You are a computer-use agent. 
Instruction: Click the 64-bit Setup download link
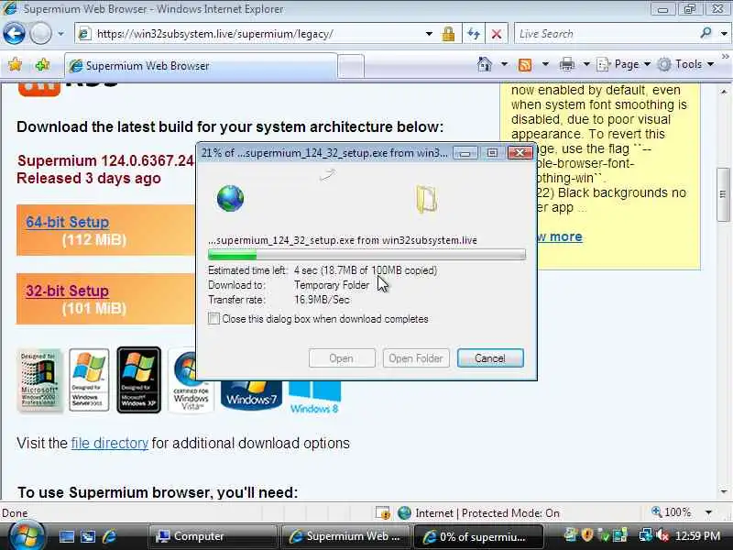coord(67,222)
